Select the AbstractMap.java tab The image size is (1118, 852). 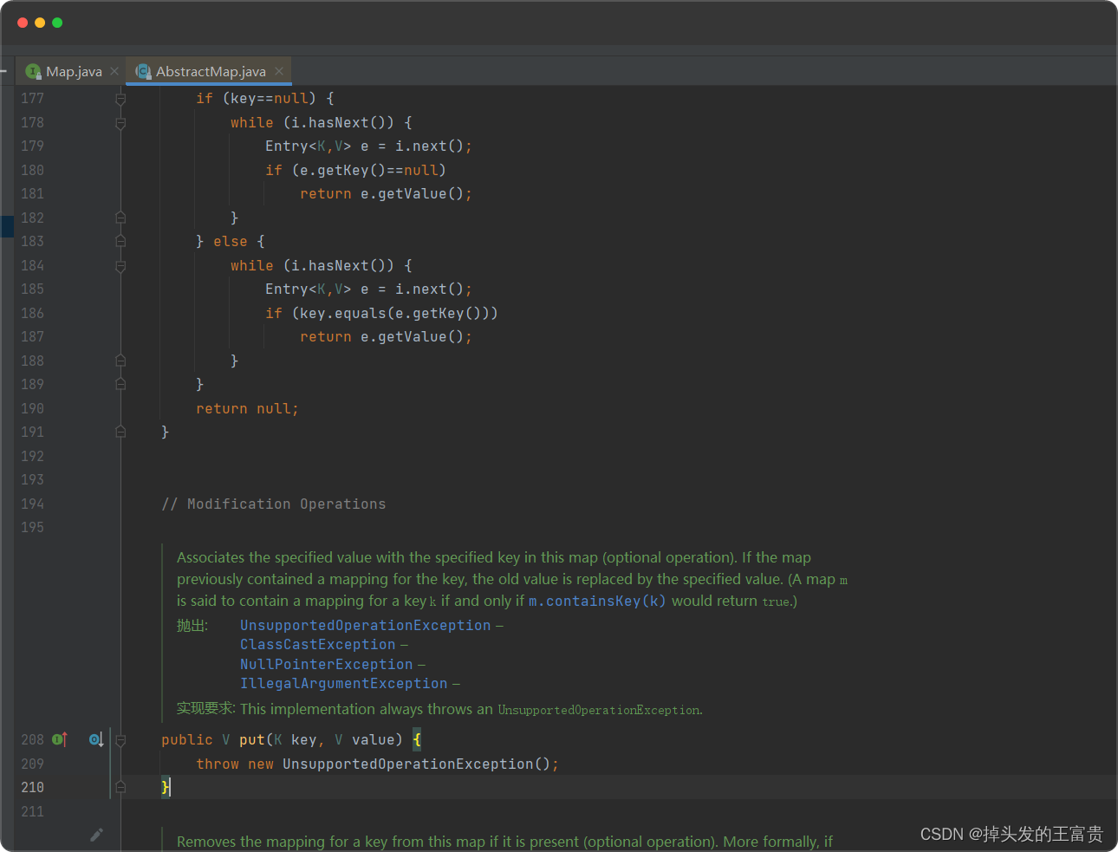(211, 72)
